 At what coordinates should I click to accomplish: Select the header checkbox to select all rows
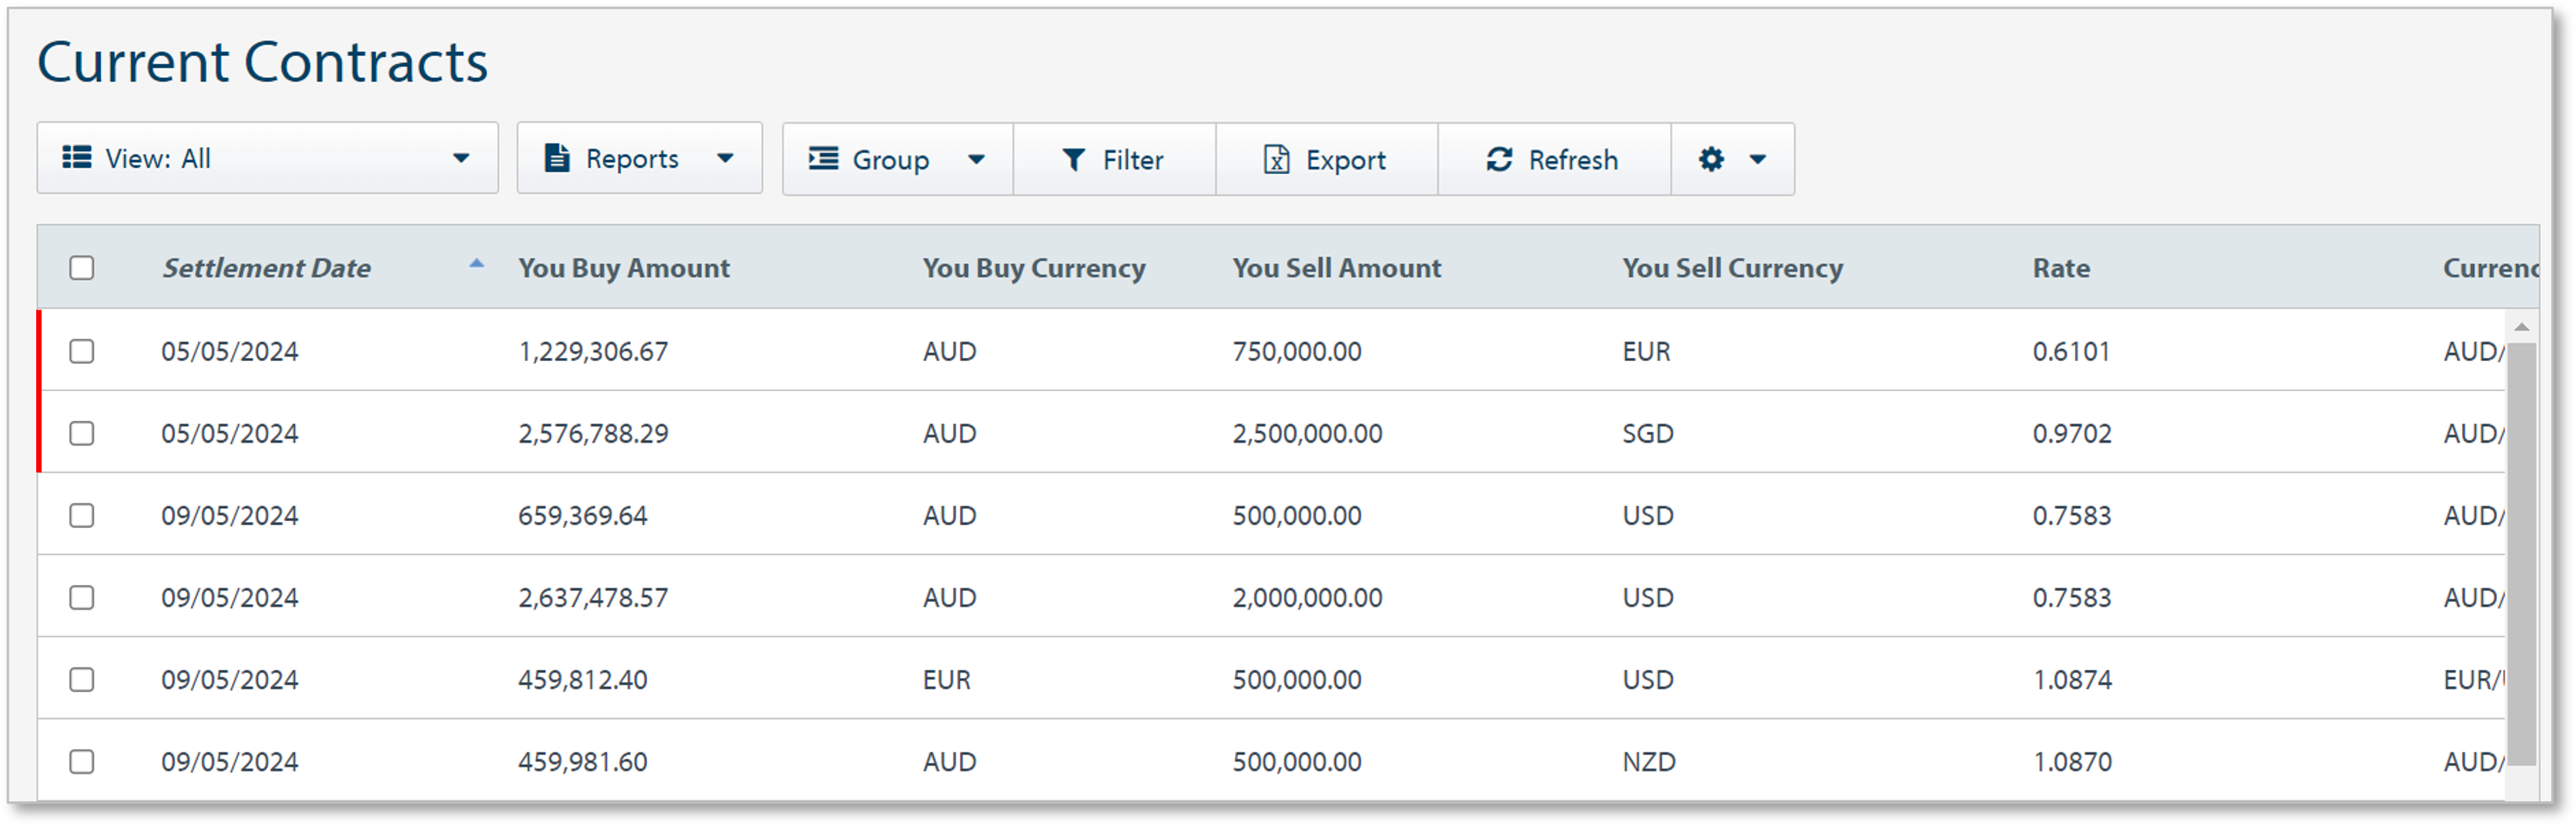(x=82, y=268)
